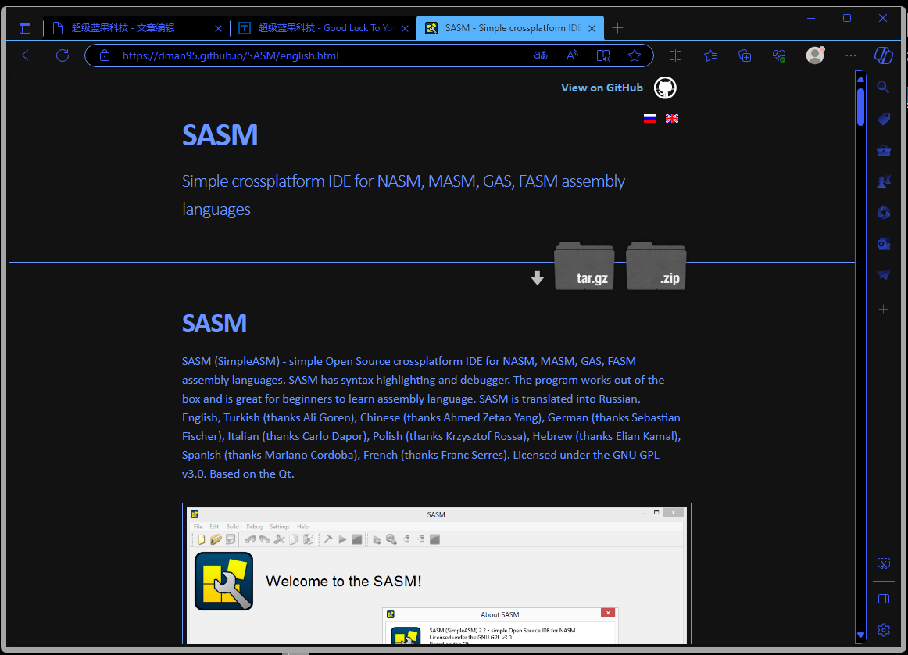Click the large SASM header title

(220, 135)
